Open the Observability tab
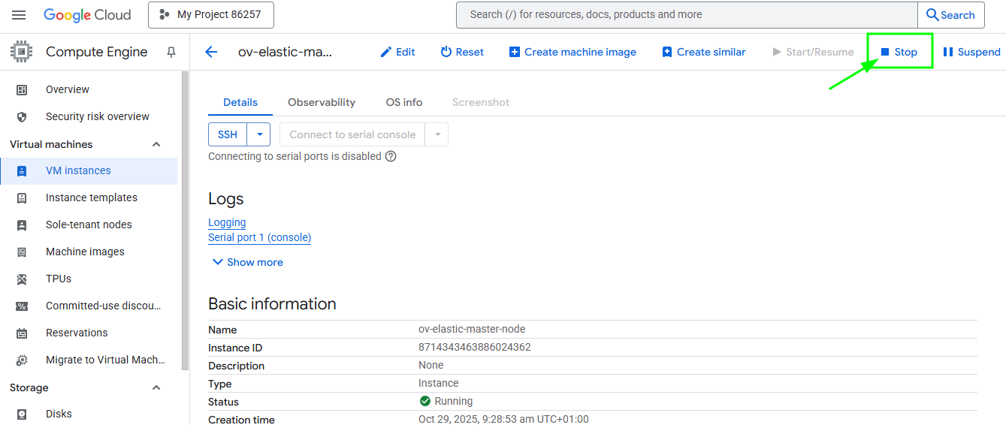Viewport: 1006px width, 425px height. 322,102
